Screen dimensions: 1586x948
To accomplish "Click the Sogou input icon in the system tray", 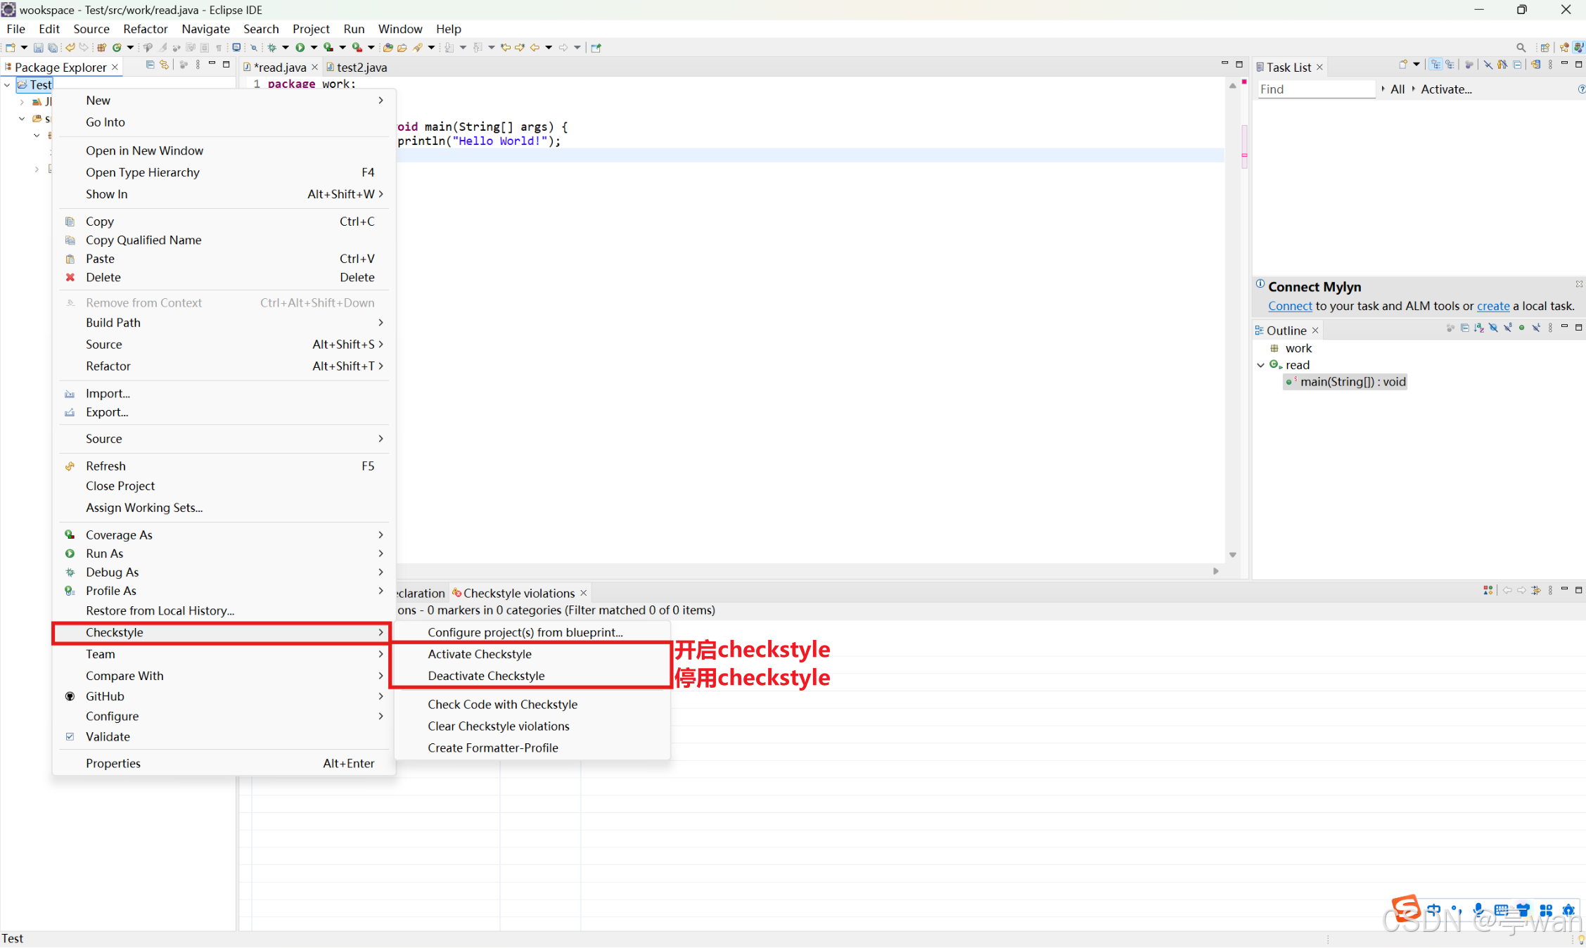I will click(1407, 909).
